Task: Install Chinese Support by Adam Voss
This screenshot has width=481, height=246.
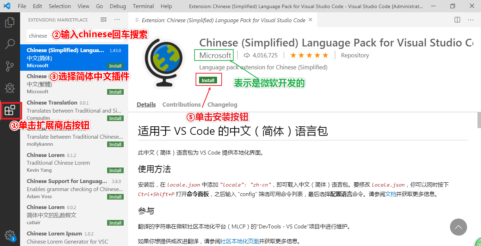Action: pos(115,197)
